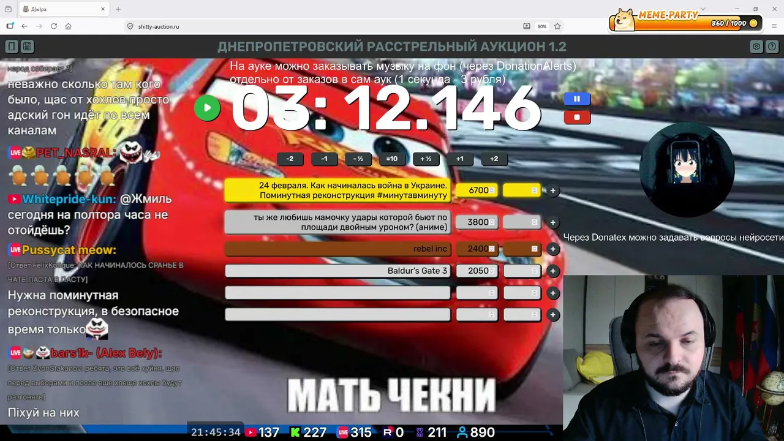Click the 'МАТЬ ЧЕКНИ' caption text
Viewport: 784px width, 441px height.
(x=391, y=395)
